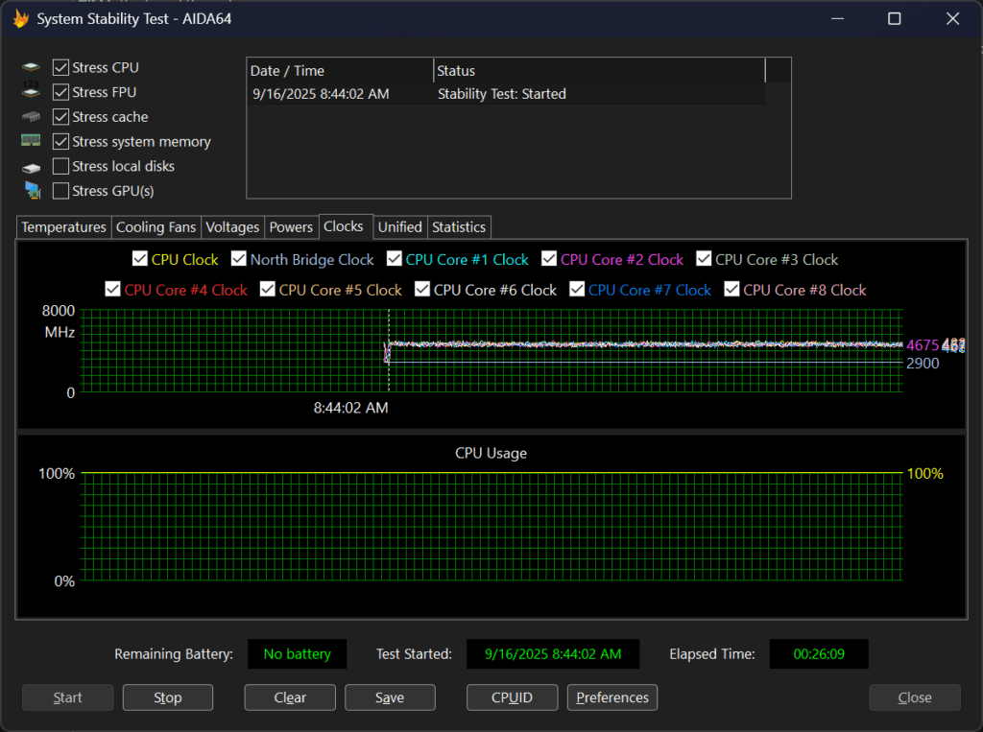
Task: Click the Close button at bottom right
Action: [915, 697]
